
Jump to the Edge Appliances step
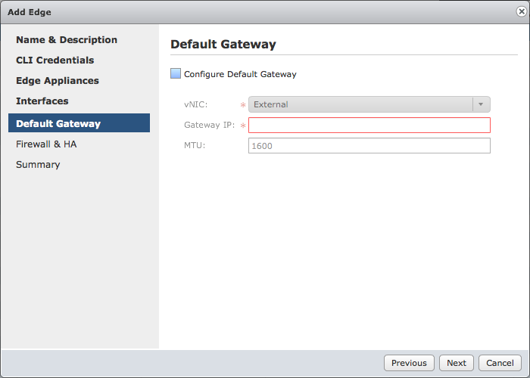click(x=58, y=81)
